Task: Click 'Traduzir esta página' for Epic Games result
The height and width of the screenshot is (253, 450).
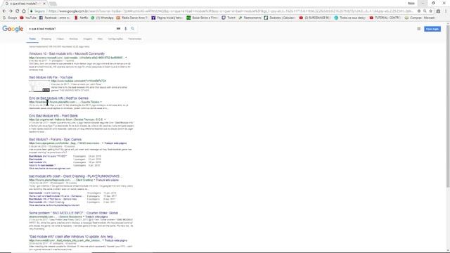Action: point(115,143)
